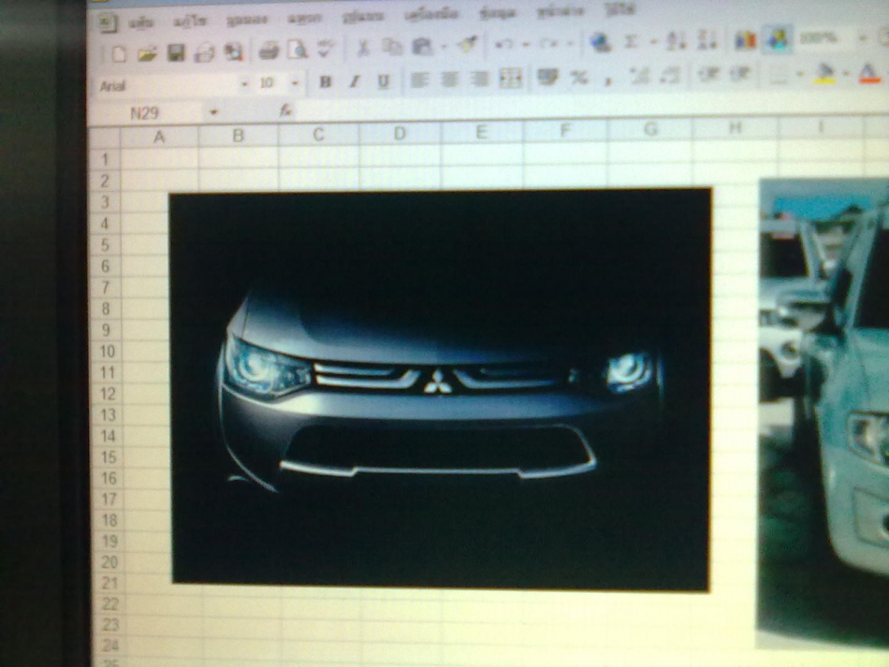This screenshot has width=889, height=667.
Task: Open the first menu (File) in menu bar
Action: (140, 22)
